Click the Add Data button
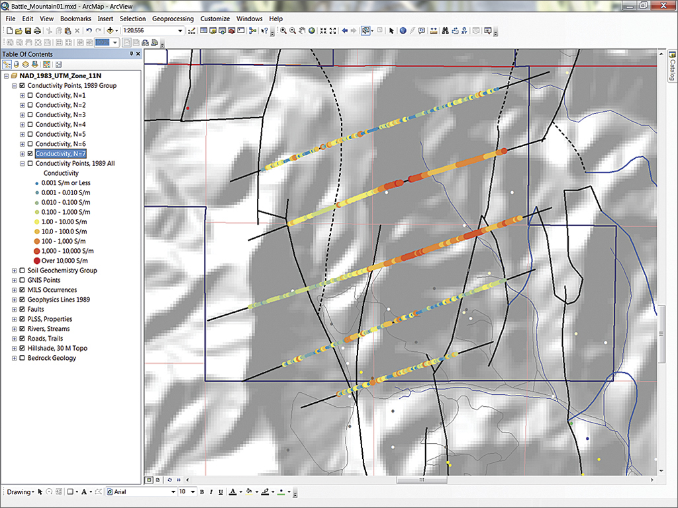678x508 pixels. click(x=110, y=31)
